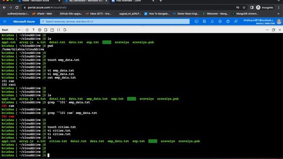The width and height of the screenshot is (283, 159).
Task: Maximize the Cloud Shell pane
Action: click(273, 30)
